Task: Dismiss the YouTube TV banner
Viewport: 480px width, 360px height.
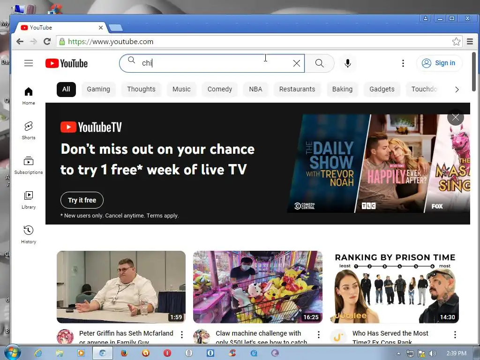Action: tap(456, 117)
